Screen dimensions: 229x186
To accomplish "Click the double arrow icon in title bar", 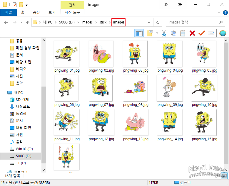I will point(166,5).
